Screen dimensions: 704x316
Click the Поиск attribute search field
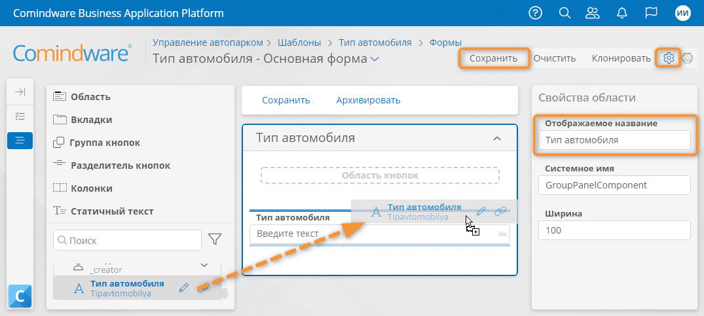(127, 240)
